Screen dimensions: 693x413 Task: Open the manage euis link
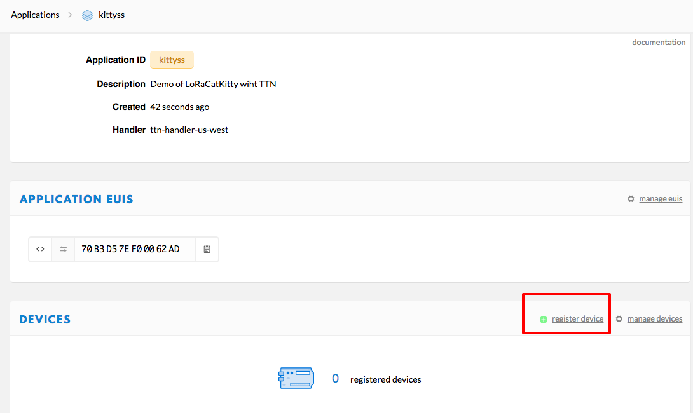[x=661, y=199]
